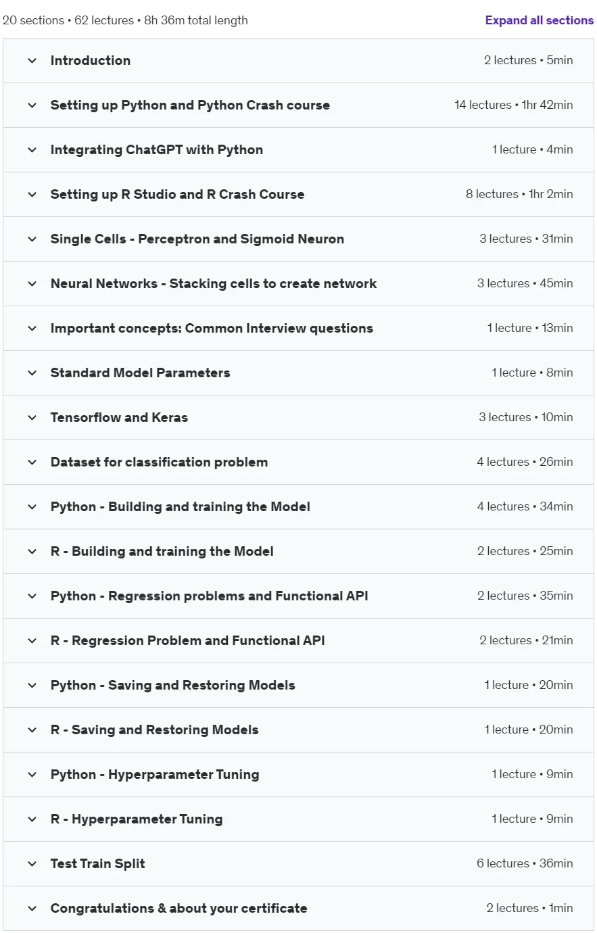Image resolution: width=597 pixels, height=933 pixels.
Task: Expand Python - Regression problems and Functional API
Action: coord(298,596)
